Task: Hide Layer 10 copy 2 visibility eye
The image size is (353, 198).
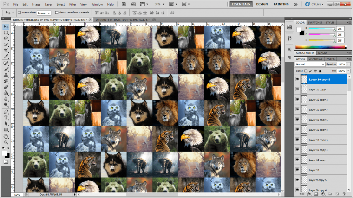Action: 297,99
